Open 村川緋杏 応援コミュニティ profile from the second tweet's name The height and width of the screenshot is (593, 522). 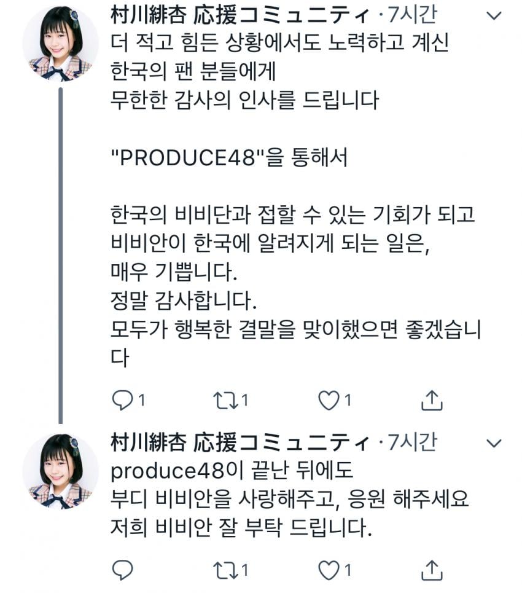tap(240, 442)
